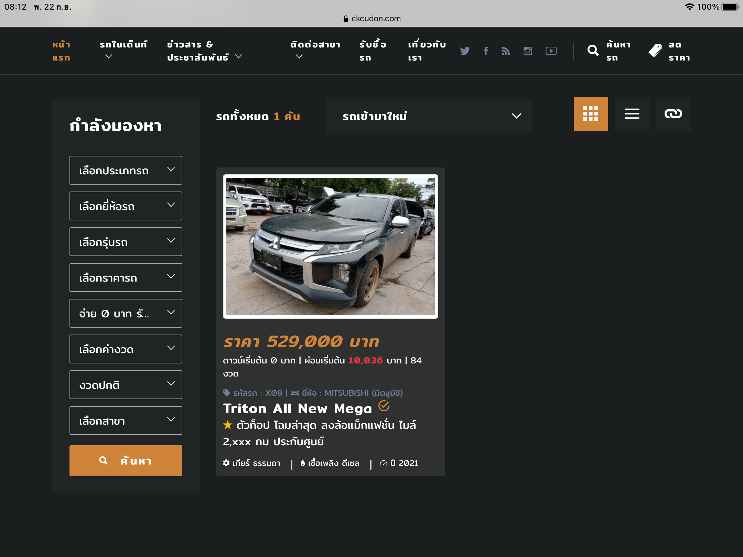Open the YouTube icon link

click(x=551, y=51)
